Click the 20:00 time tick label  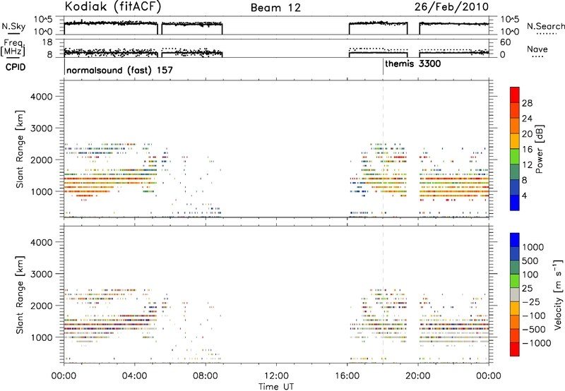coord(418,376)
